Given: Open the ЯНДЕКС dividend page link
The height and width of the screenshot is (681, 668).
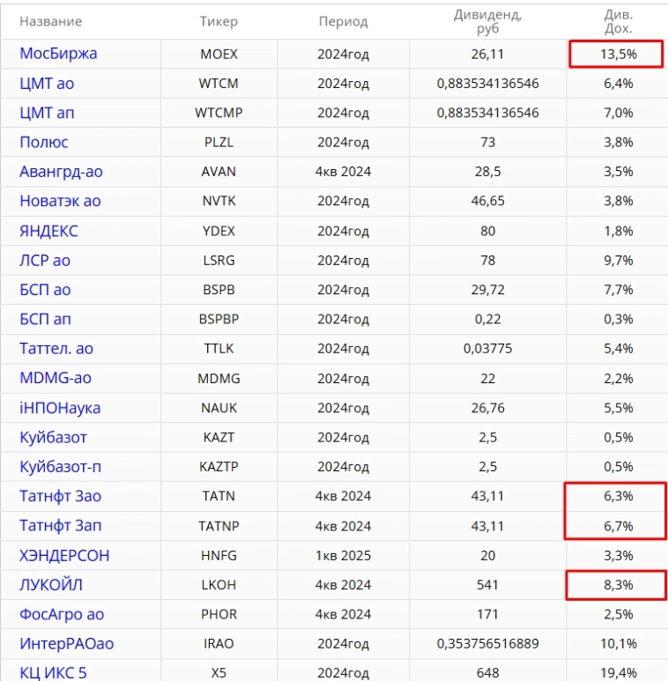Looking at the screenshot, I should [x=48, y=231].
